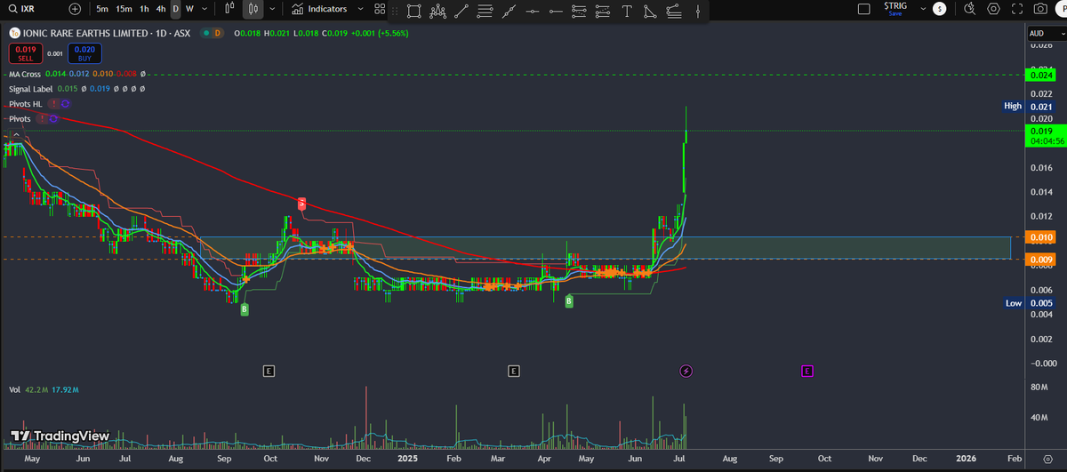Take a chart snapshot with camera
1067x472 pixels.
[x=1040, y=9]
